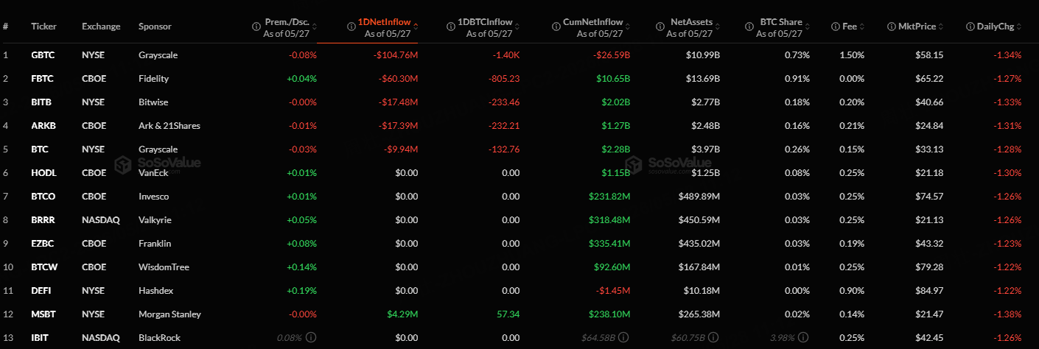The image size is (1039, 349).
Task: Open the GBTC ticker row
Action: [519, 55]
